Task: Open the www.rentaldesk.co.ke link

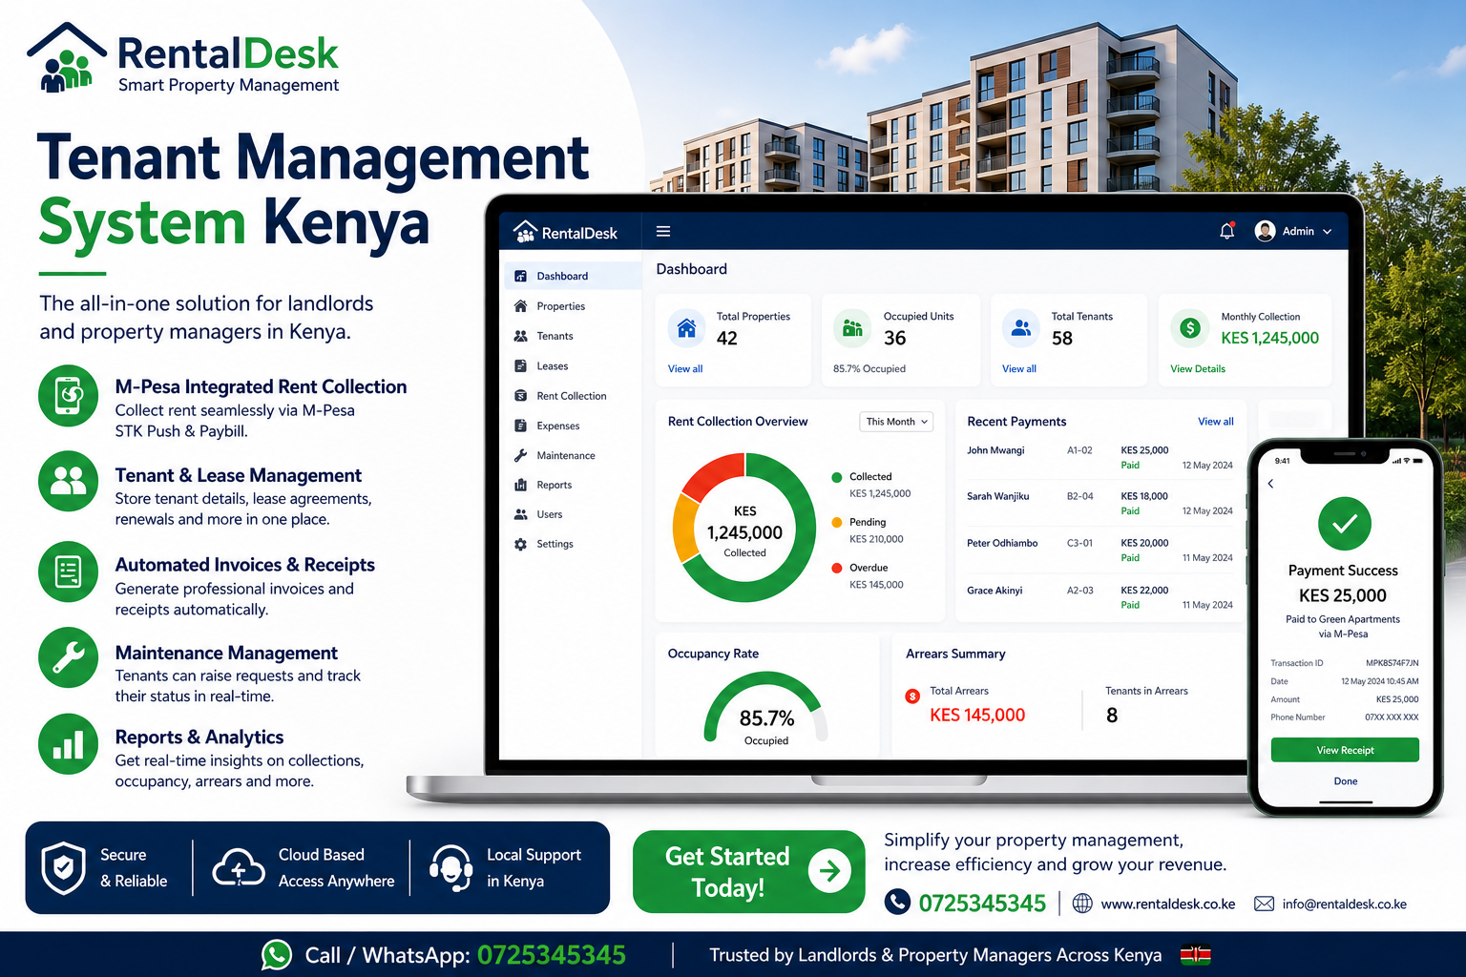Action: coord(1168,904)
